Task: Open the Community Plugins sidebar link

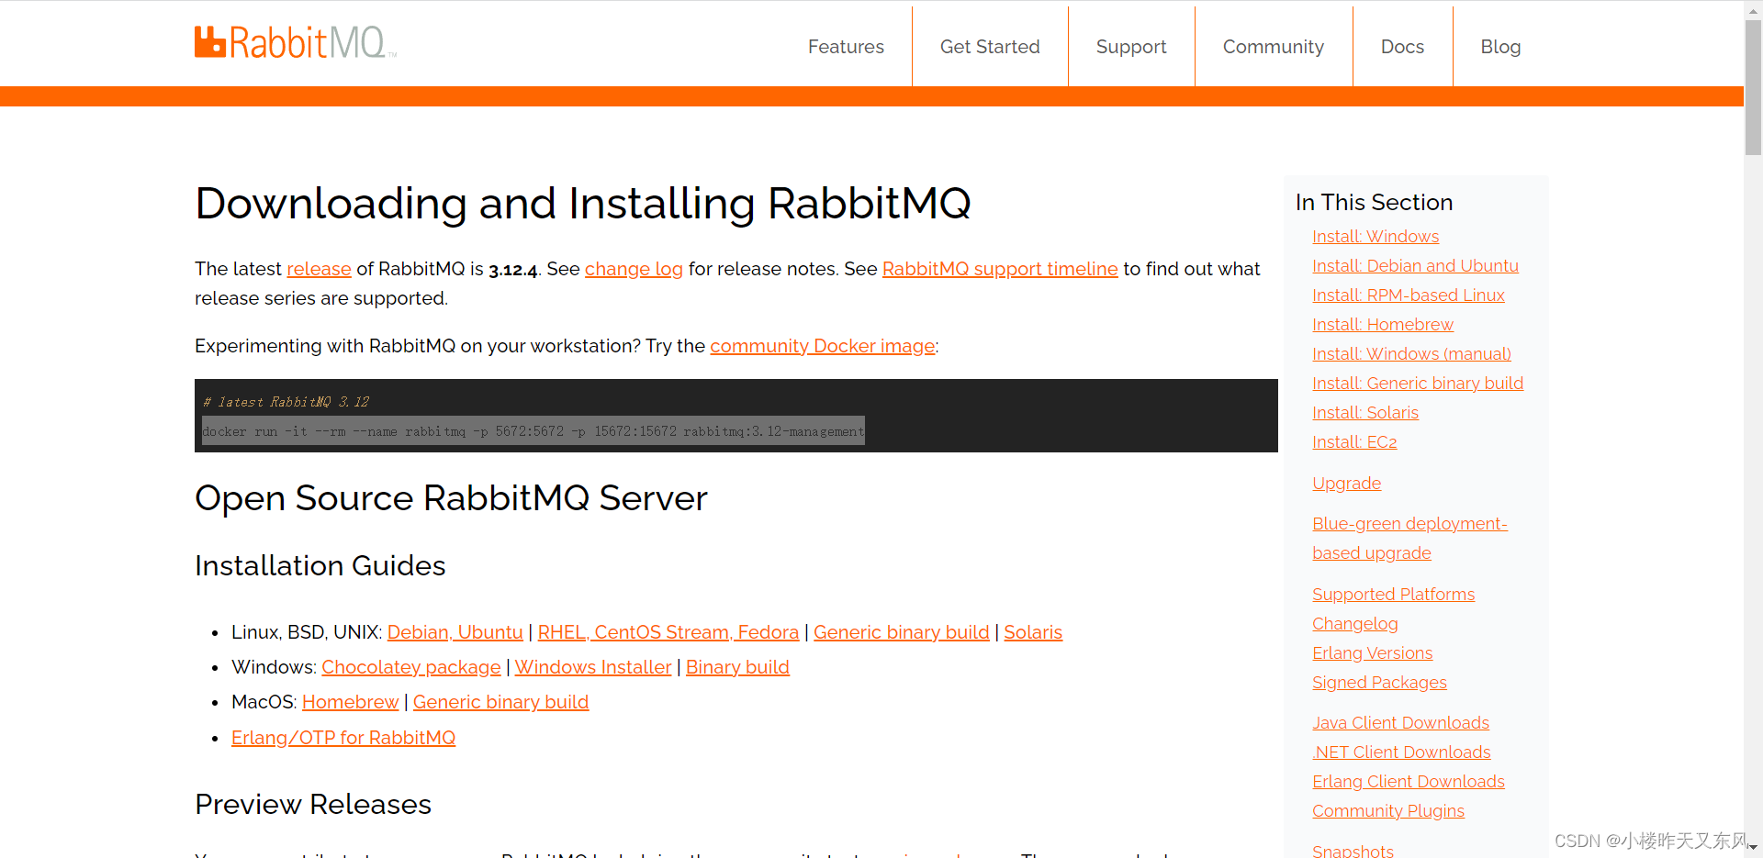Action: point(1387,810)
